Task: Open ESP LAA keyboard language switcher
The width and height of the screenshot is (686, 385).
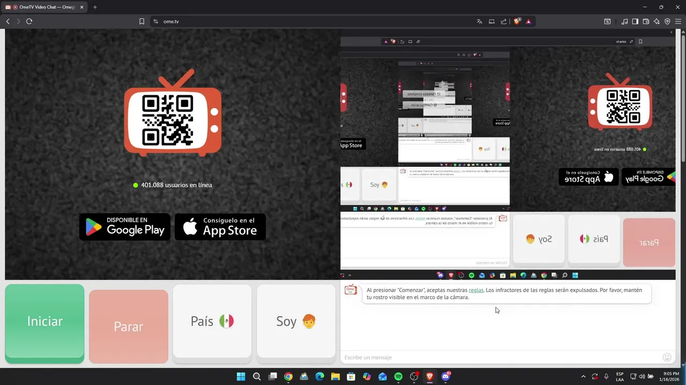Action: tap(620, 376)
